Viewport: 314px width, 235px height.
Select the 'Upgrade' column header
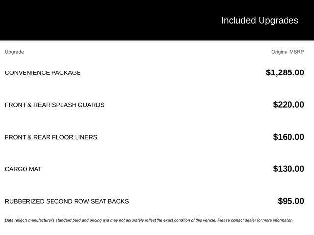pos(14,52)
